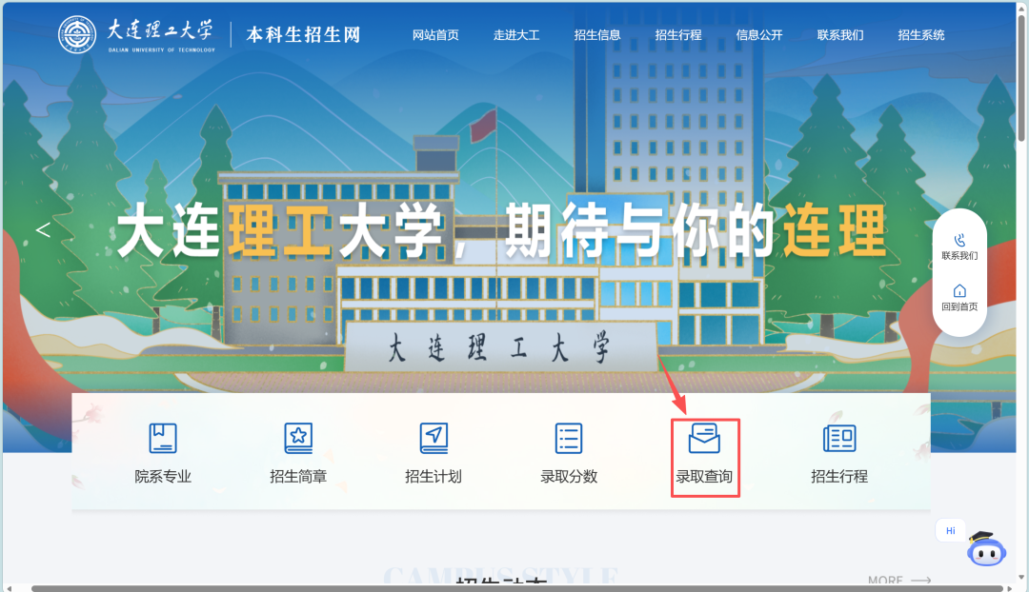
Task: Click the vertical scrollbar thumb
Action: click(1021, 79)
